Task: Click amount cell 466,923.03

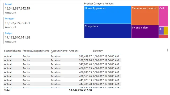Action: tap(86, 68)
